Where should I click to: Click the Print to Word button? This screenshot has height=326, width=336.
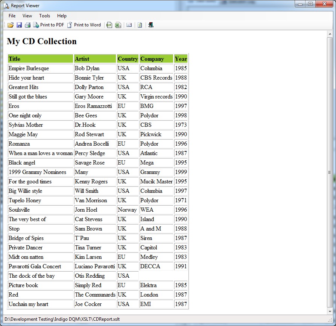pos(84,25)
